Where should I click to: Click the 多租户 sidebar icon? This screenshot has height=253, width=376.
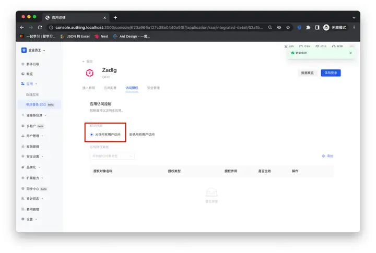23,126
